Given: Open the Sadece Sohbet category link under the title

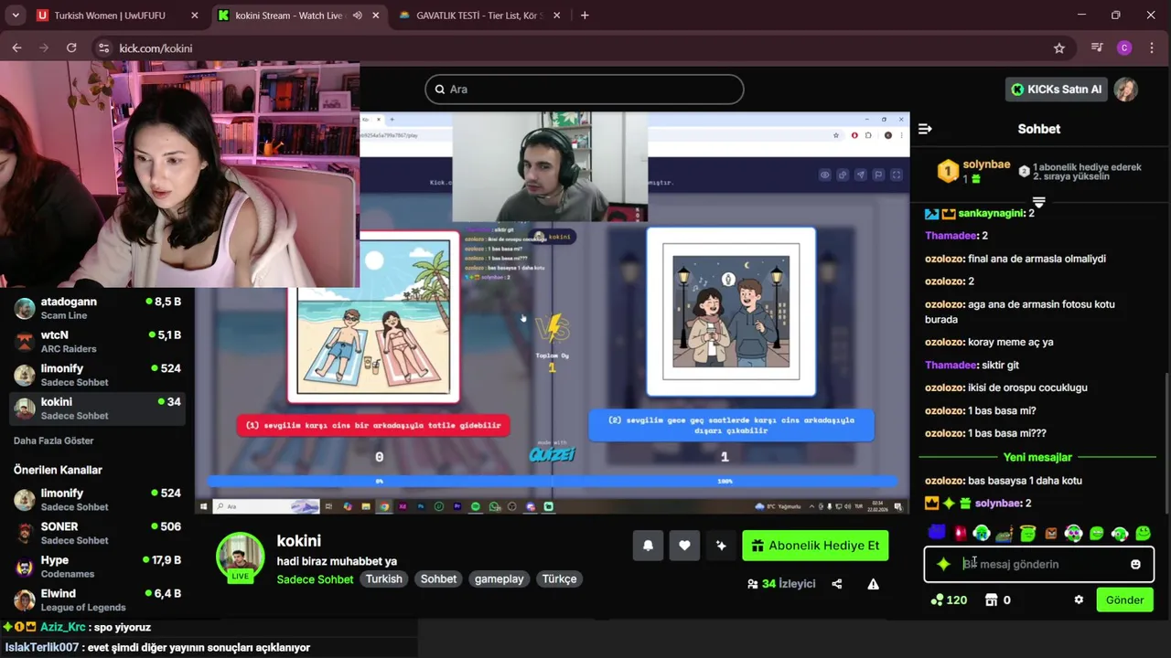Looking at the screenshot, I should [315, 579].
